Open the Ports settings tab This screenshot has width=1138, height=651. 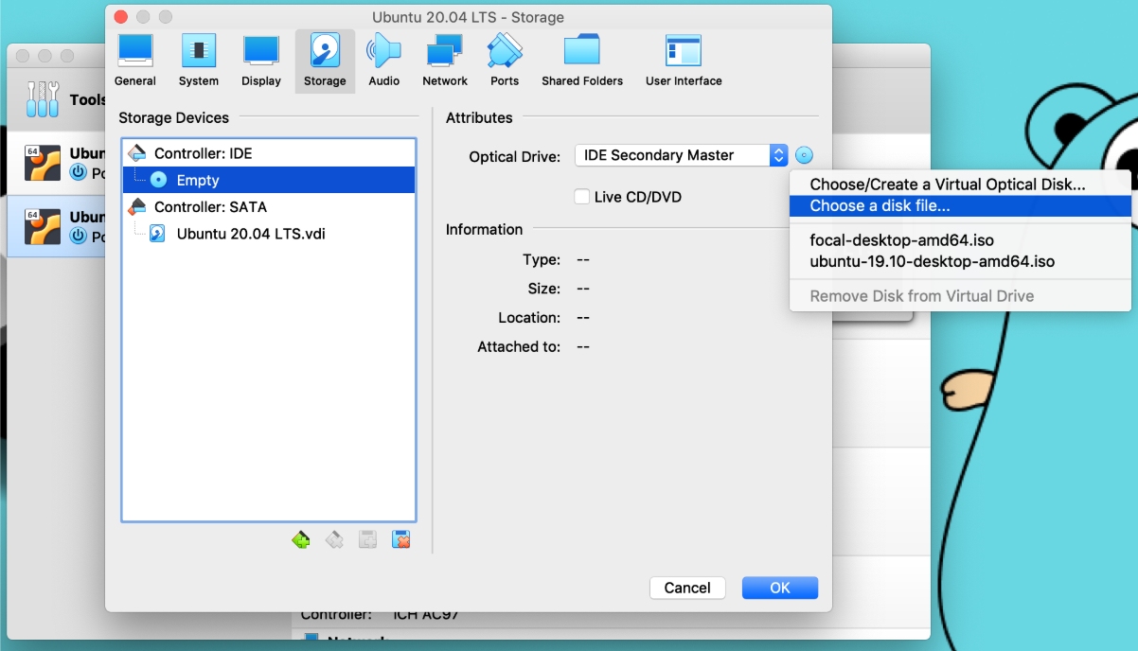pos(505,61)
